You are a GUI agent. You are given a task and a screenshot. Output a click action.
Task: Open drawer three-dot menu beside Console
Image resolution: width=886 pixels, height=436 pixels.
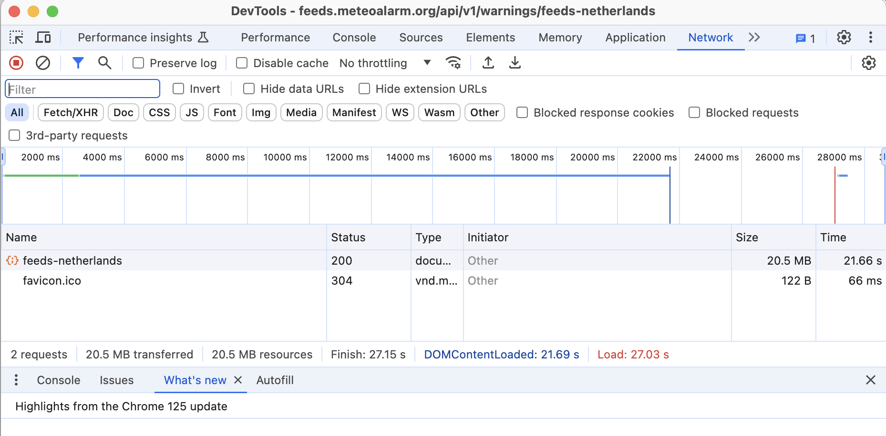16,380
